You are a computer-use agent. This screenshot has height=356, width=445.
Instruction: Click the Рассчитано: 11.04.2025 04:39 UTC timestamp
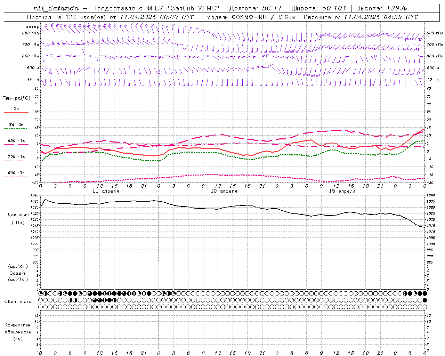coord(361,17)
